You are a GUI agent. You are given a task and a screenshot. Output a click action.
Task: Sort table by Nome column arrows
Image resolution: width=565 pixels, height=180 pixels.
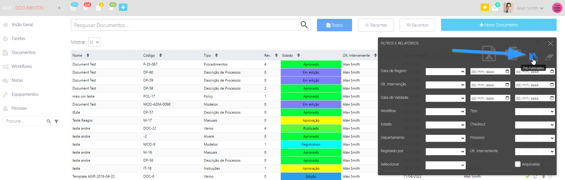click(88, 55)
